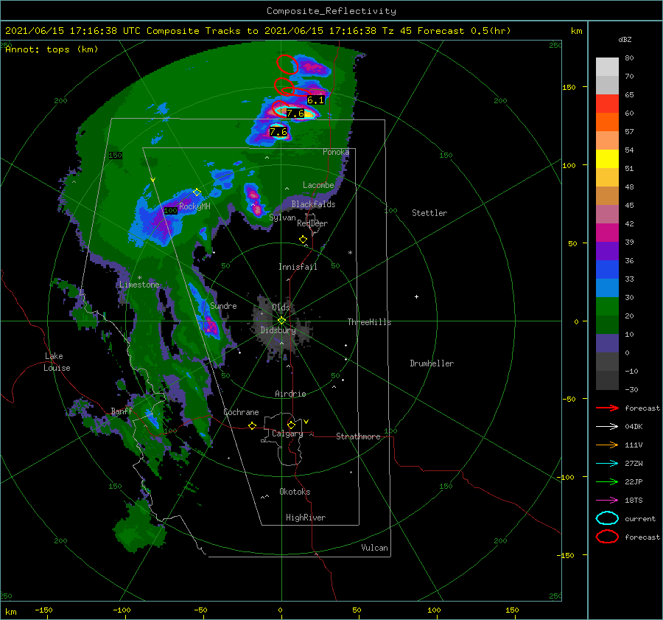Click the Annot: tops (km) annotation text
663x620 pixels.
tap(52, 49)
